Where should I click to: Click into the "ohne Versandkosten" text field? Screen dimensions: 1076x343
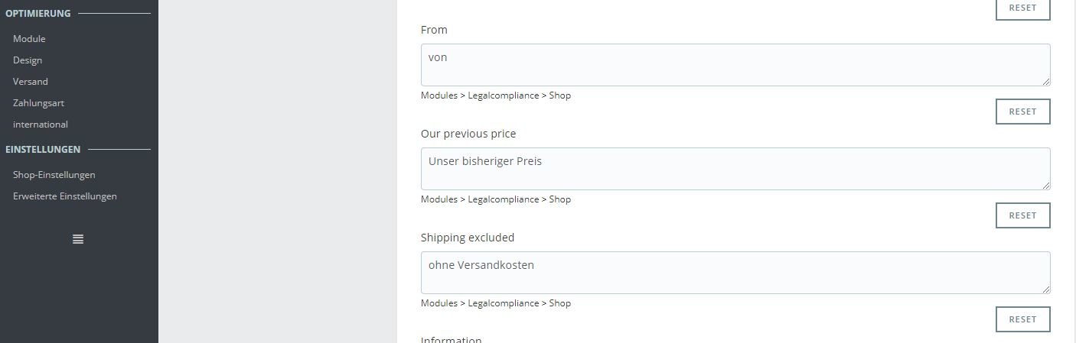(x=735, y=273)
